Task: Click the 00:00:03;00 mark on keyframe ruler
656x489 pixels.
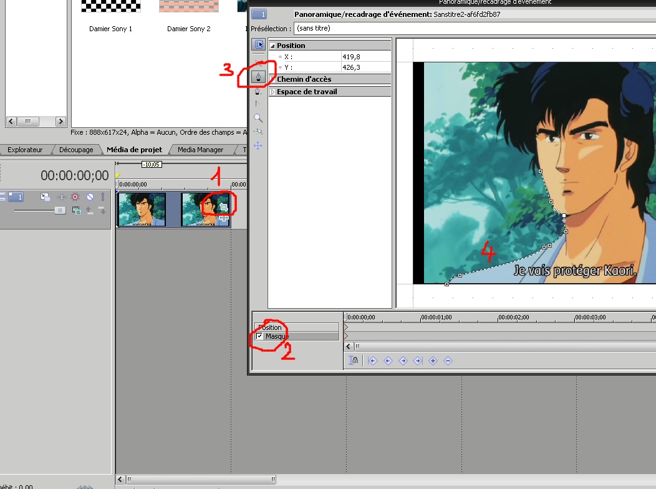Action: [x=591, y=317]
